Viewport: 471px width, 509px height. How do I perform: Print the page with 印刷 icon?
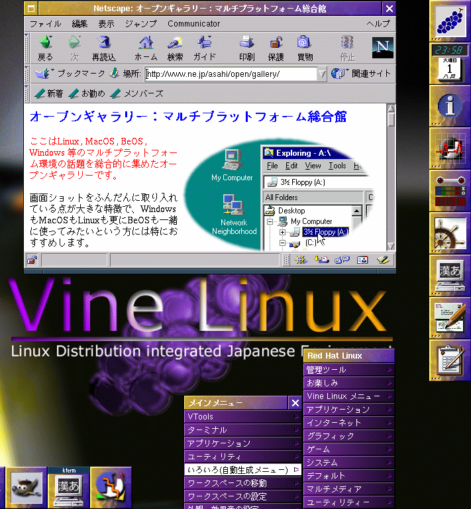coord(246,43)
